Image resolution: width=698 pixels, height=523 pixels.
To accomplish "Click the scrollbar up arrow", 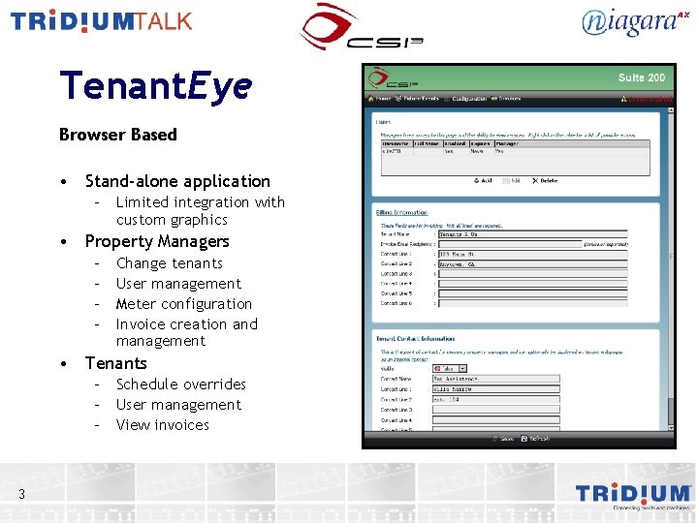I will pyautogui.click(x=671, y=109).
